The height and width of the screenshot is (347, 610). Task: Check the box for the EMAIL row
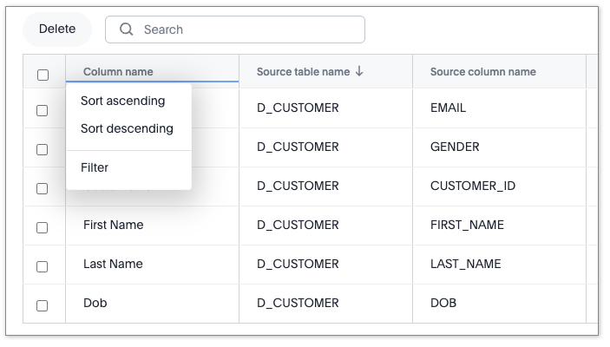coord(42,110)
